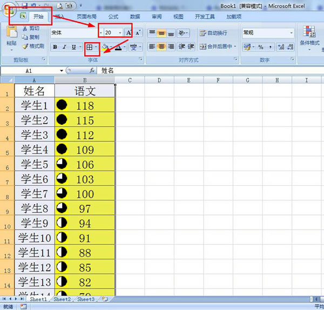This screenshot has height=310, width=324.
Task: Click Format Painter (格式刷)
Action: tap(33, 46)
